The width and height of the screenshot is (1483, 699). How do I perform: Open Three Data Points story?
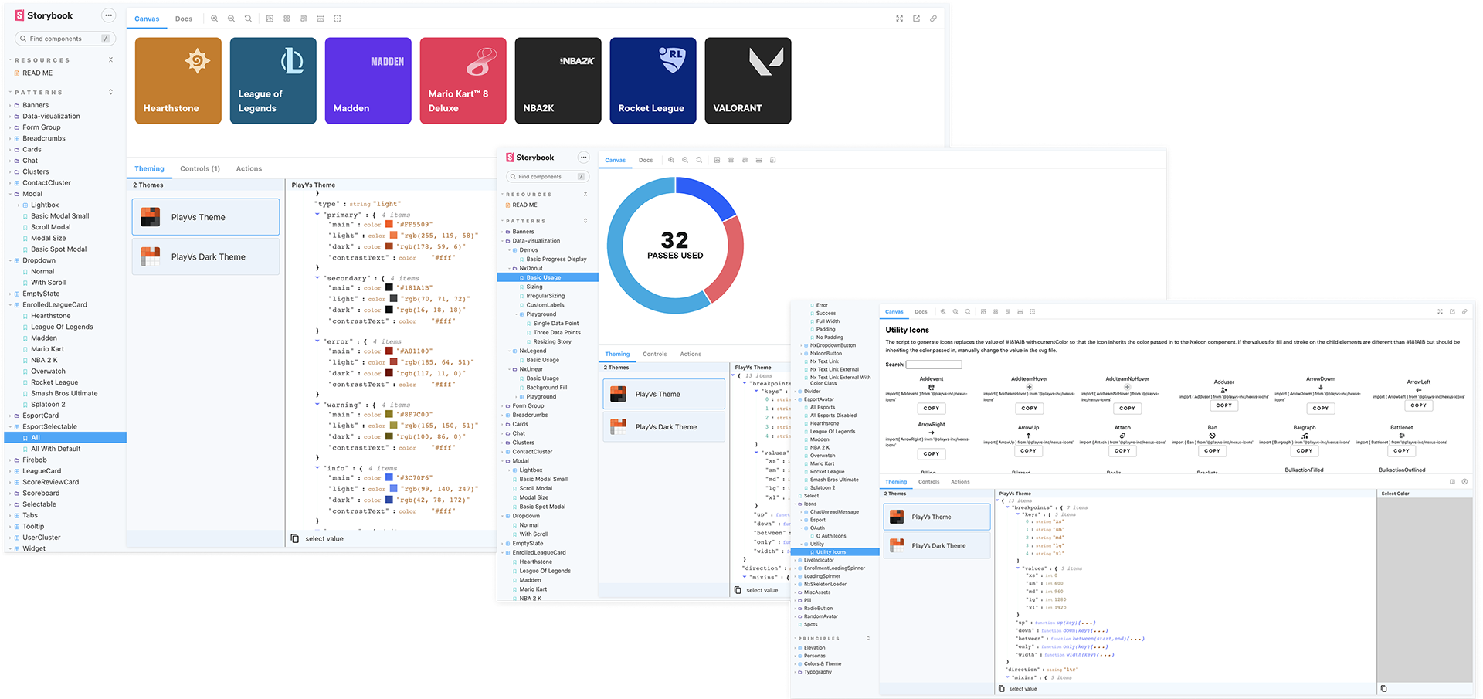[x=557, y=332]
